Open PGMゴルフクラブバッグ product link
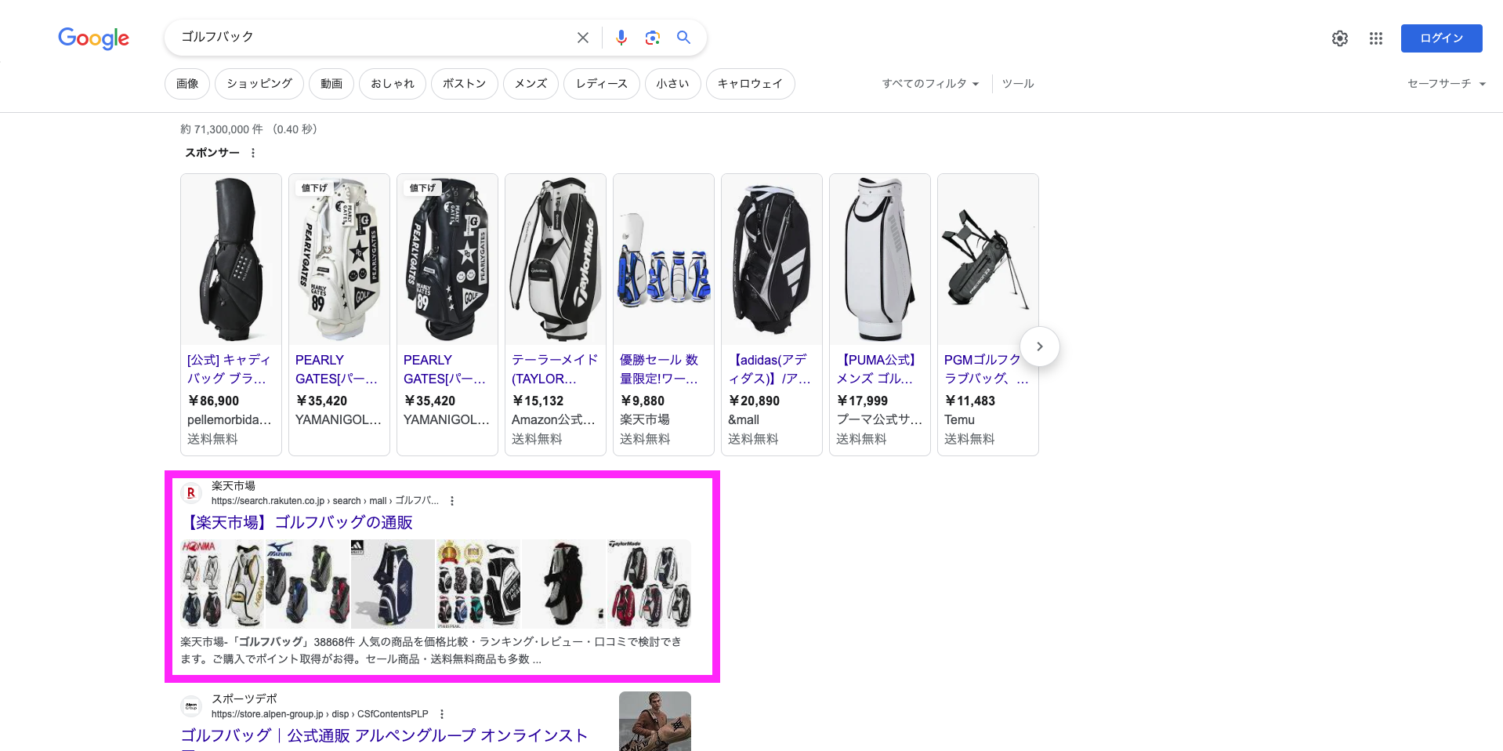The image size is (1503, 751). pos(986,369)
